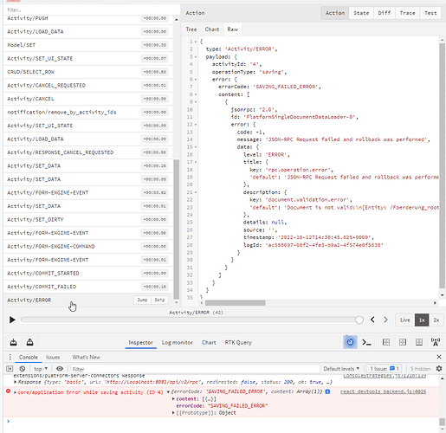Toggle Live playback mode
446x433 pixels.
[x=404, y=320]
